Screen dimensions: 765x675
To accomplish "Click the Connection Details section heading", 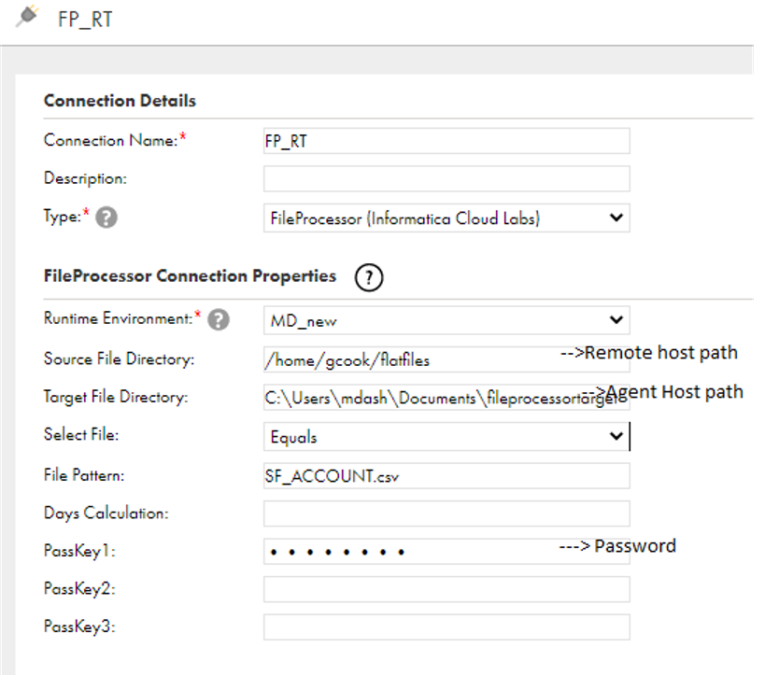I will tap(120, 101).
